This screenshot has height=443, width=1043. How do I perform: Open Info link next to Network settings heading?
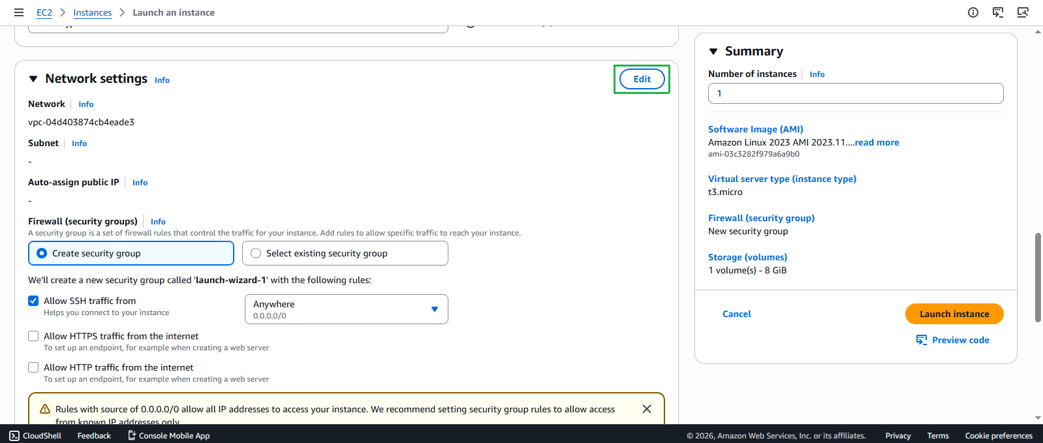click(162, 80)
